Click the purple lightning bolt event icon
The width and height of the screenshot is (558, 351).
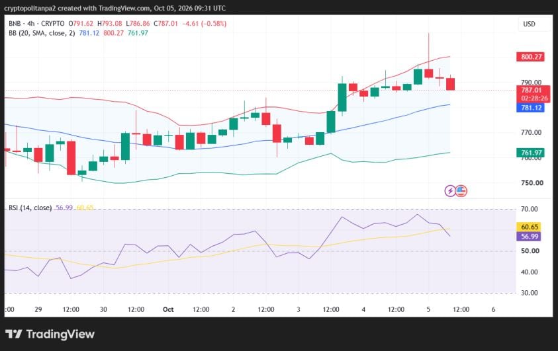pyautogui.click(x=450, y=191)
